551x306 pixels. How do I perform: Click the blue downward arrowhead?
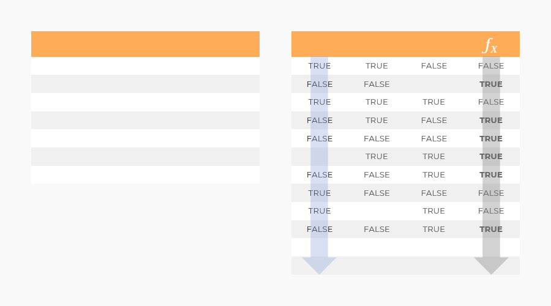319,265
